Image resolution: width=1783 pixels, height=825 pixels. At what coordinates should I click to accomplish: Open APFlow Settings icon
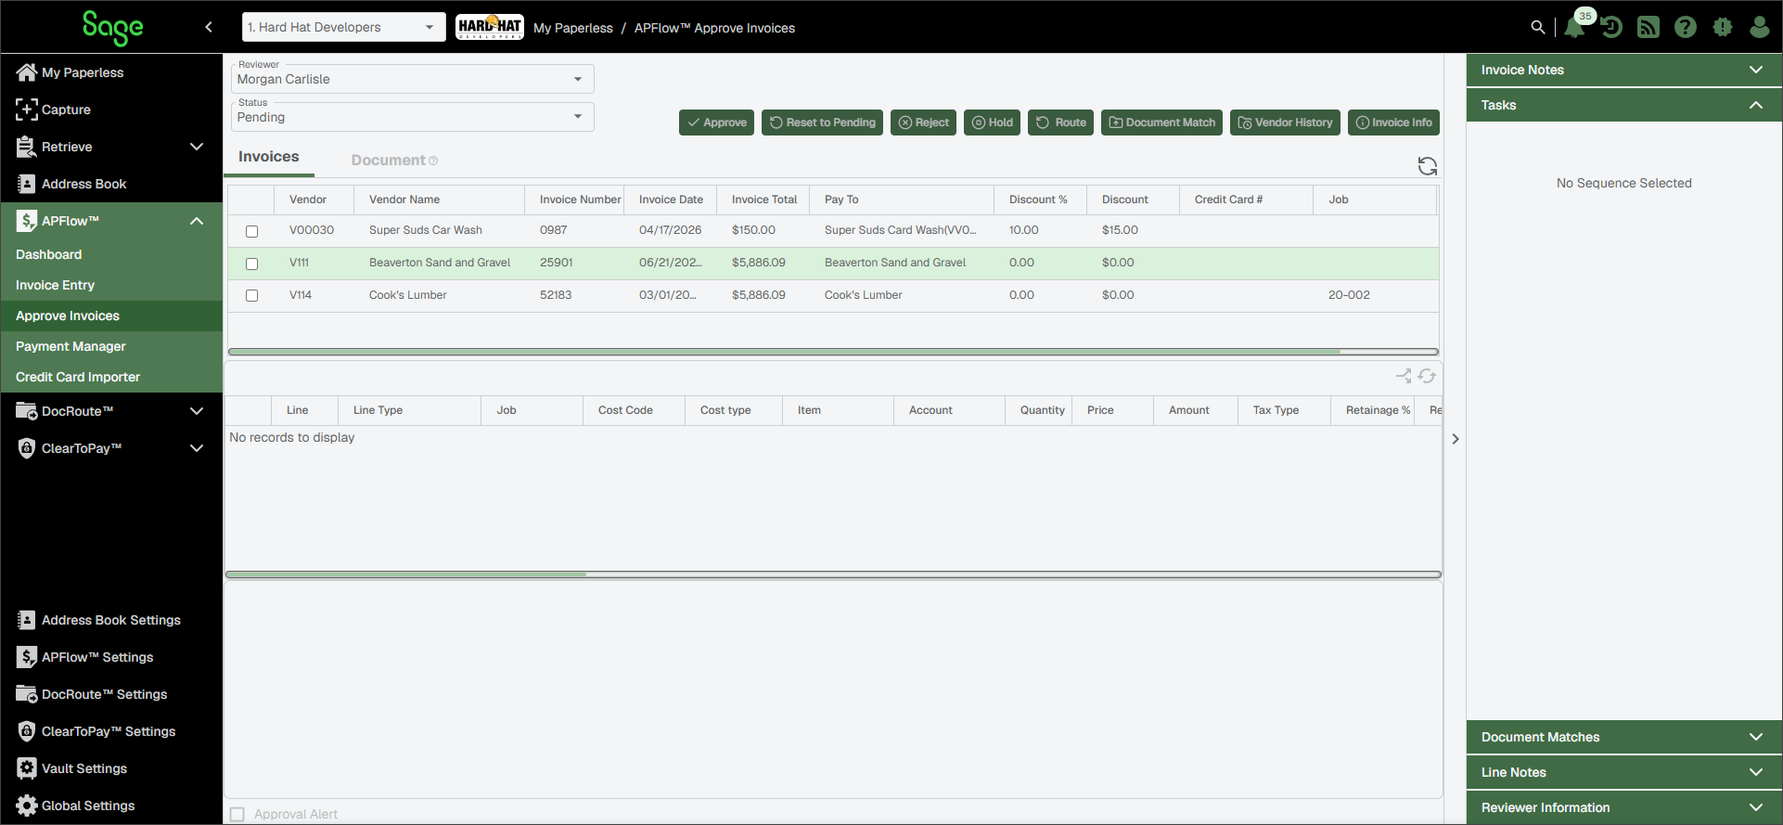[27, 657]
